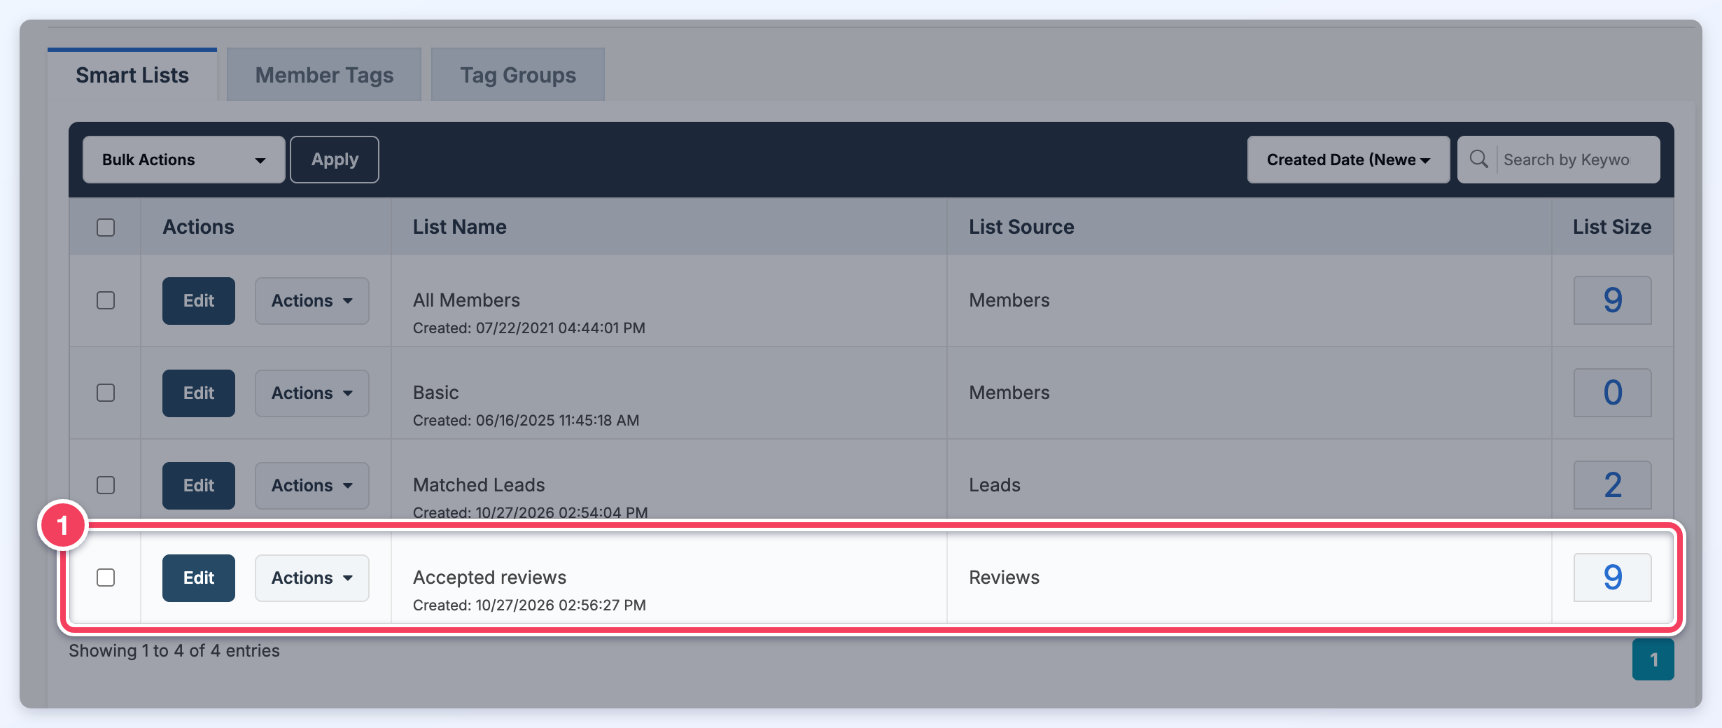The image size is (1722, 728).
Task: Expand Actions dropdown for Accepted reviews
Action: tap(311, 577)
